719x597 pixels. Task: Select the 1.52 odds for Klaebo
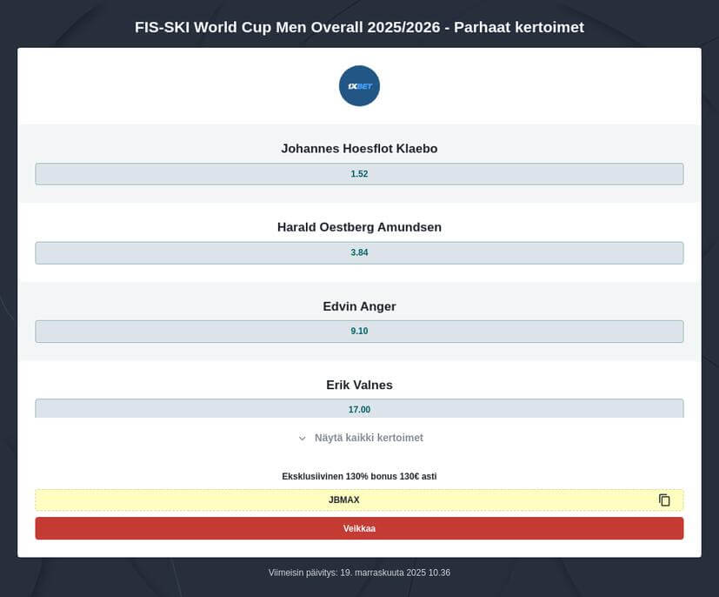pyautogui.click(x=359, y=174)
